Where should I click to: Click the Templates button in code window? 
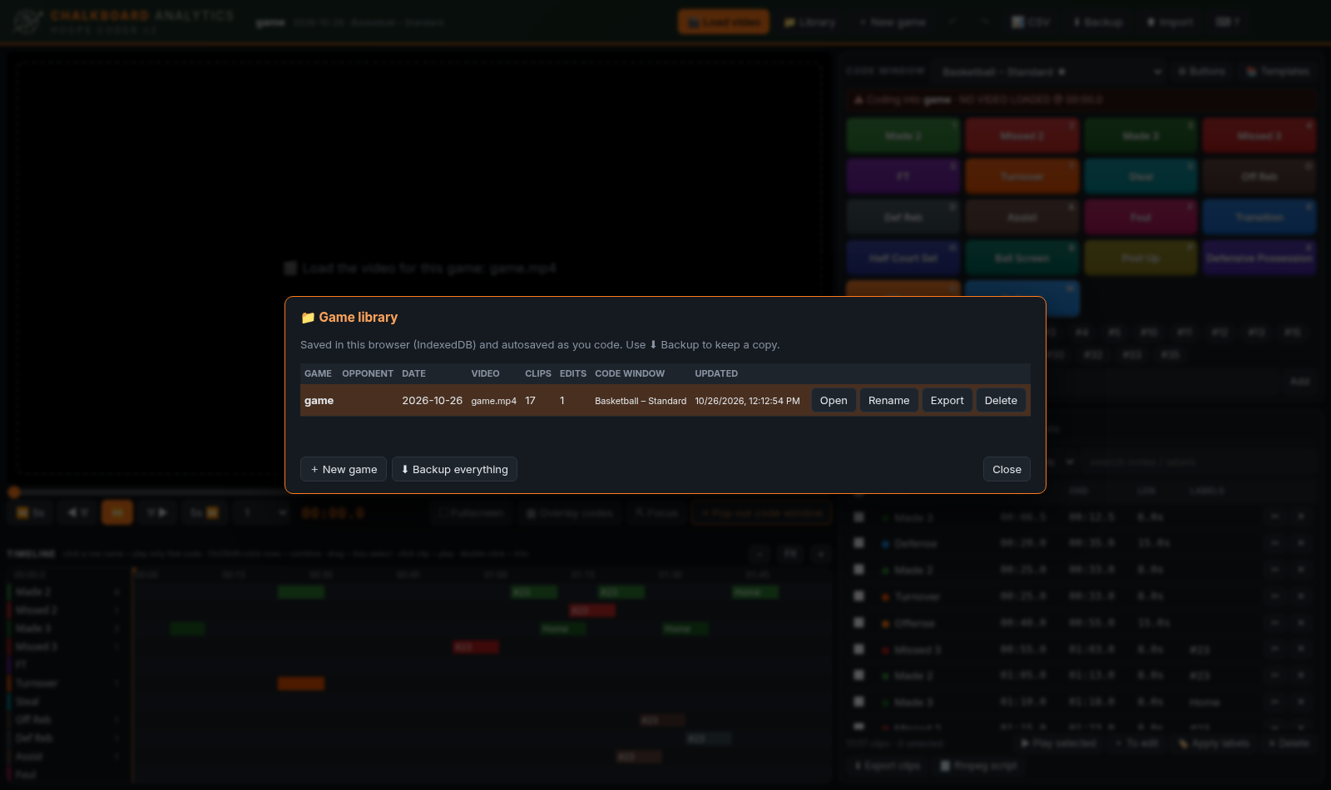[1278, 72]
